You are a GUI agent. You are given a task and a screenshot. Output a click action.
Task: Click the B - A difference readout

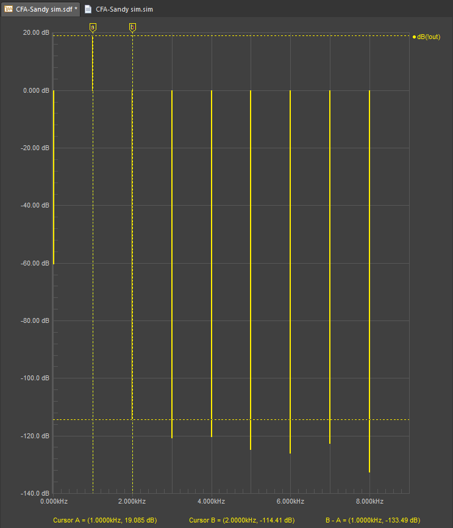click(x=373, y=520)
